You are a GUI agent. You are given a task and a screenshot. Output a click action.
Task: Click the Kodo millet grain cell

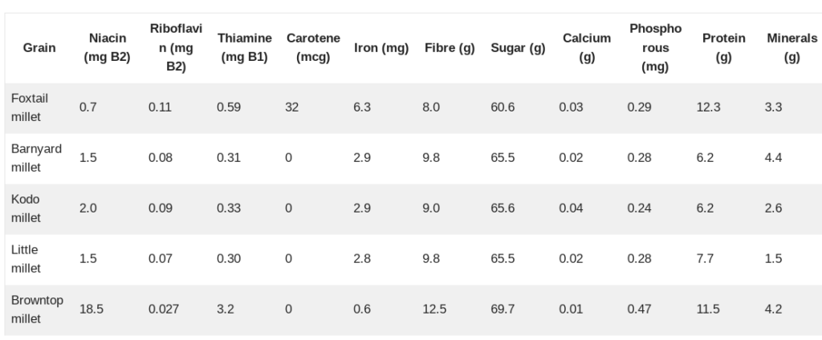[x=26, y=208]
